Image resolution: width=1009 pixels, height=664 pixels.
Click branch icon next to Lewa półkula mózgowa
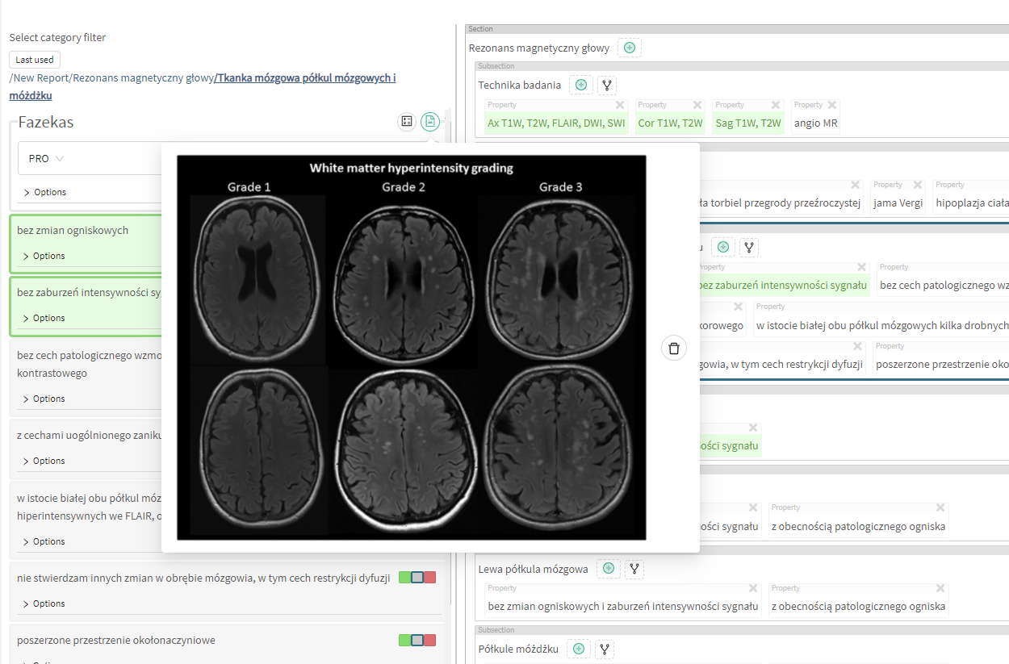[635, 569]
